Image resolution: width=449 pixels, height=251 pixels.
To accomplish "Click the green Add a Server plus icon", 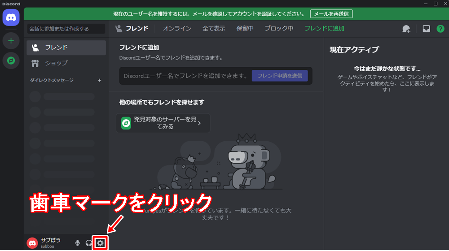I will [x=11, y=41].
